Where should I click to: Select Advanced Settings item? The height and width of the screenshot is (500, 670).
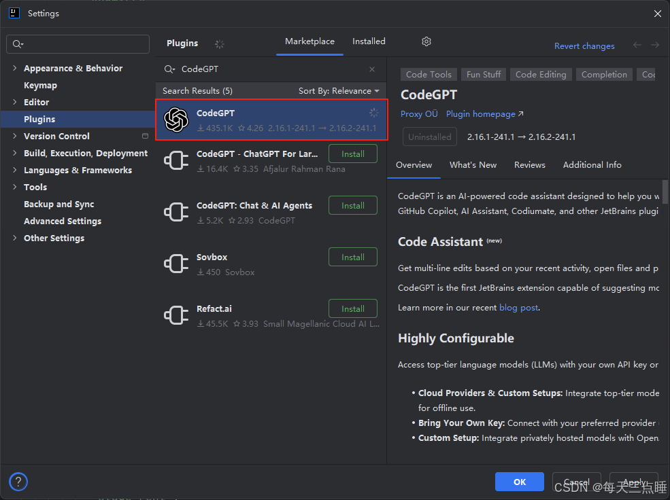(63, 221)
